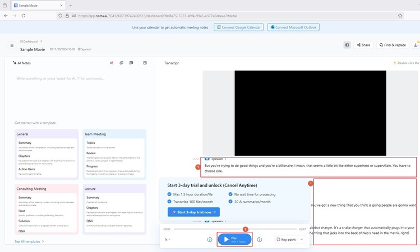420x252 pixels.
Task: Click the AI Notes writing field
Action: pos(61,78)
